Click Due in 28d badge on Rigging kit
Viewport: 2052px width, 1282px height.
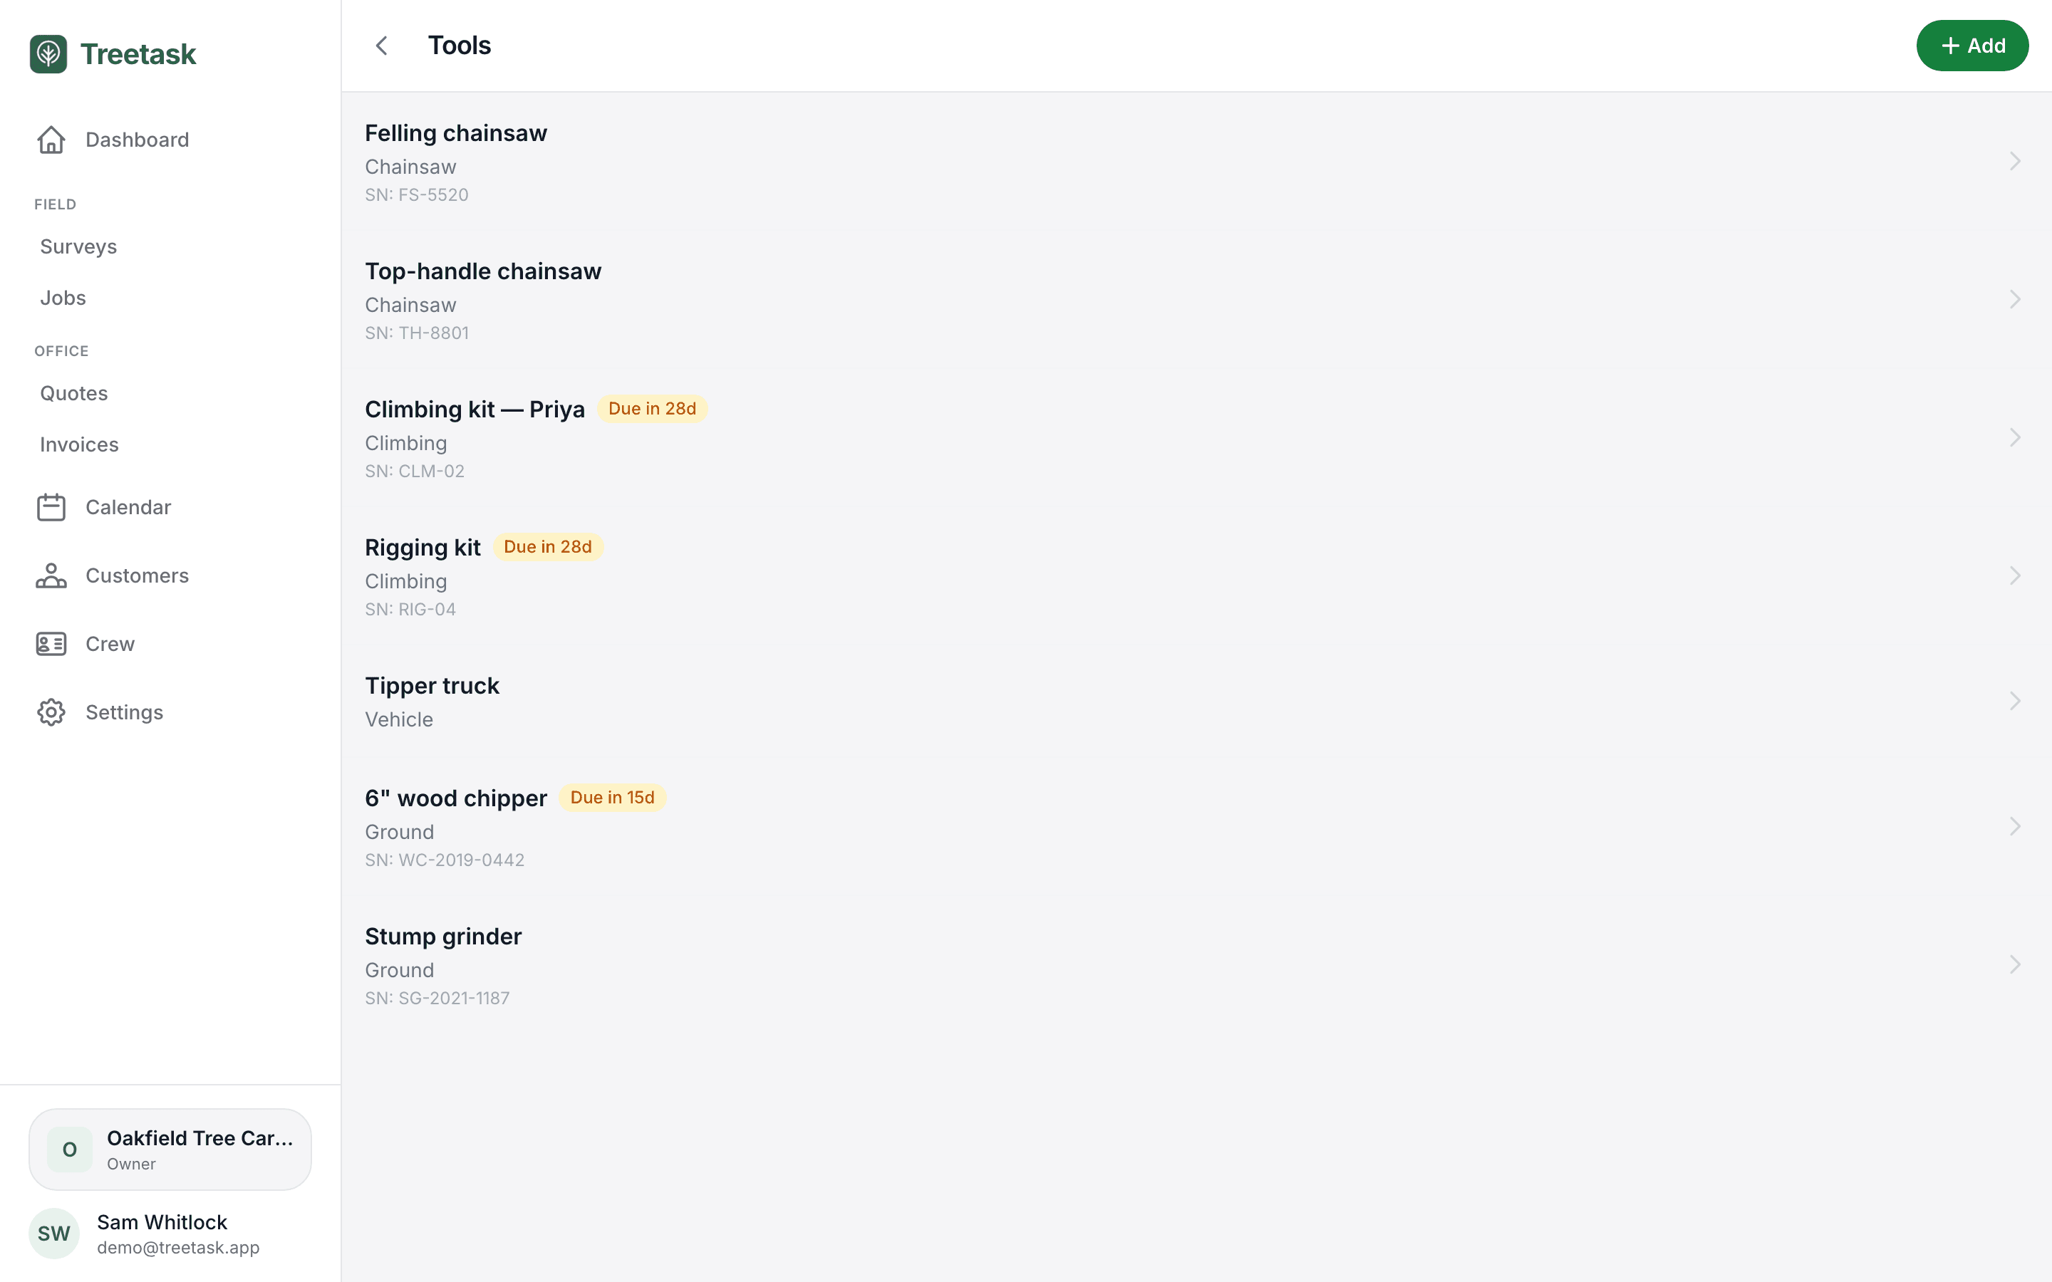548,547
